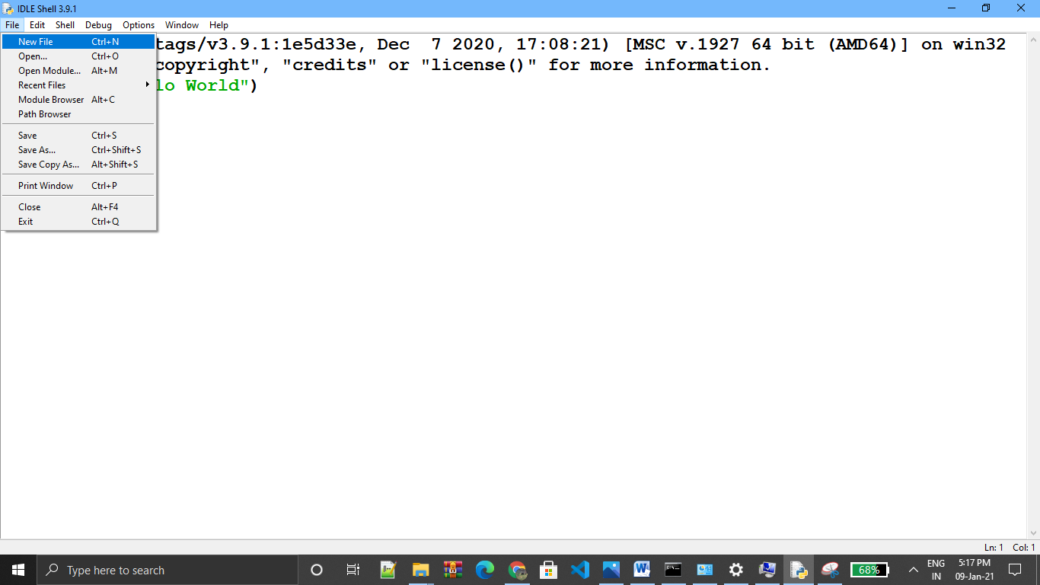Open the Photos app from the taskbar
Image resolution: width=1040 pixels, height=585 pixels.
[x=611, y=570]
